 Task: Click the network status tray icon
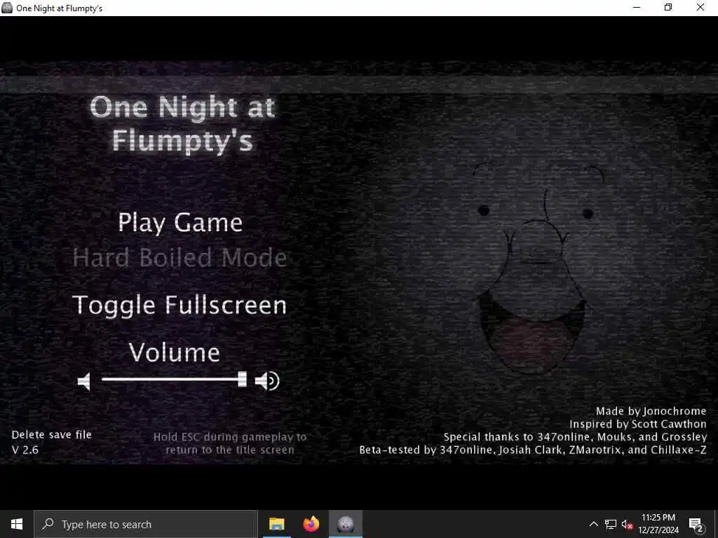611,524
